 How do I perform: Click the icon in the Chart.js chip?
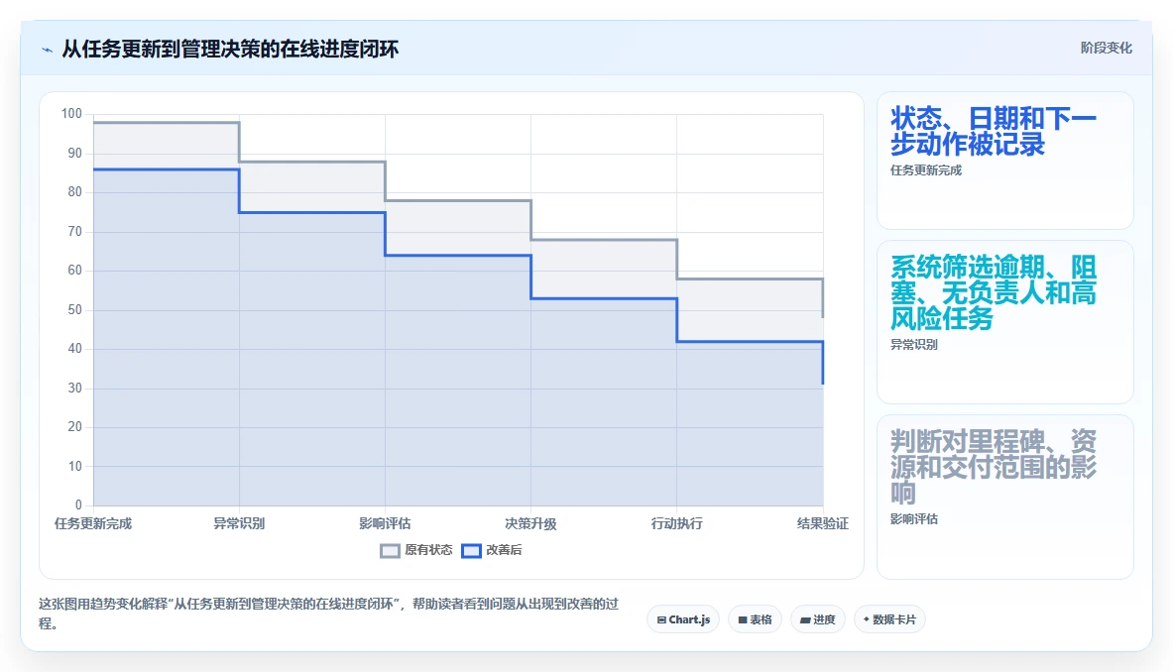661,619
